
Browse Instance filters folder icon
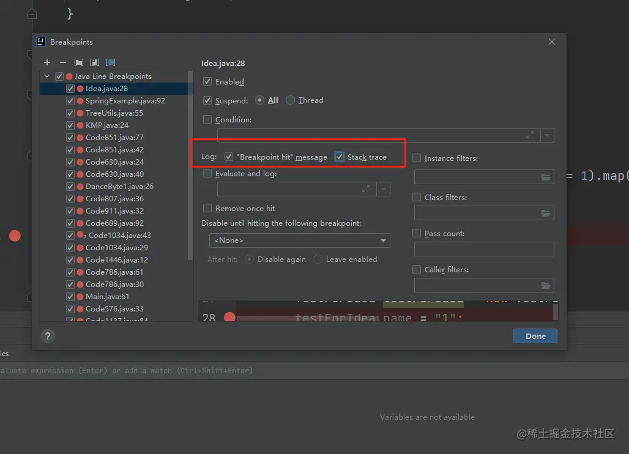[x=546, y=177]
